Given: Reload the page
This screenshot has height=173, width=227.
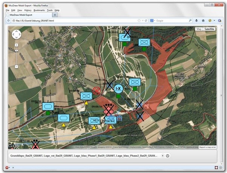Looking at the screenshot, I should (146, 21).
